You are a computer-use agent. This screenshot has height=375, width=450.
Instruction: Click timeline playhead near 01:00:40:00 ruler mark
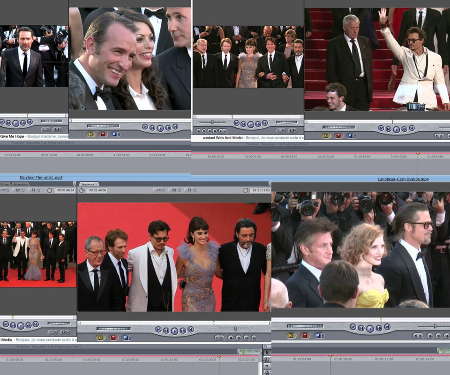(418, 155)
